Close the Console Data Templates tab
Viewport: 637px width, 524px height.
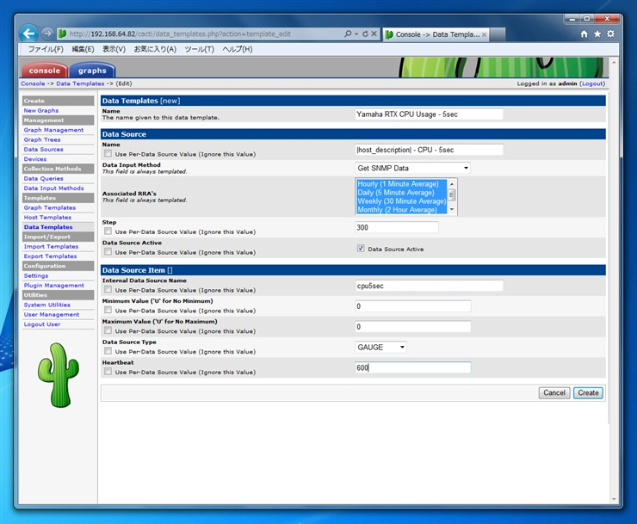[x=485, y=34]
